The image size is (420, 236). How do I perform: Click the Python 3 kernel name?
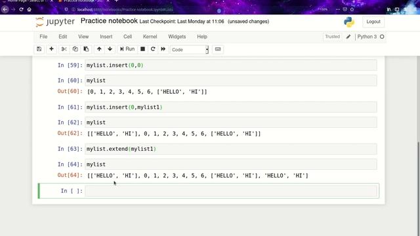click(x=367, y=37)
